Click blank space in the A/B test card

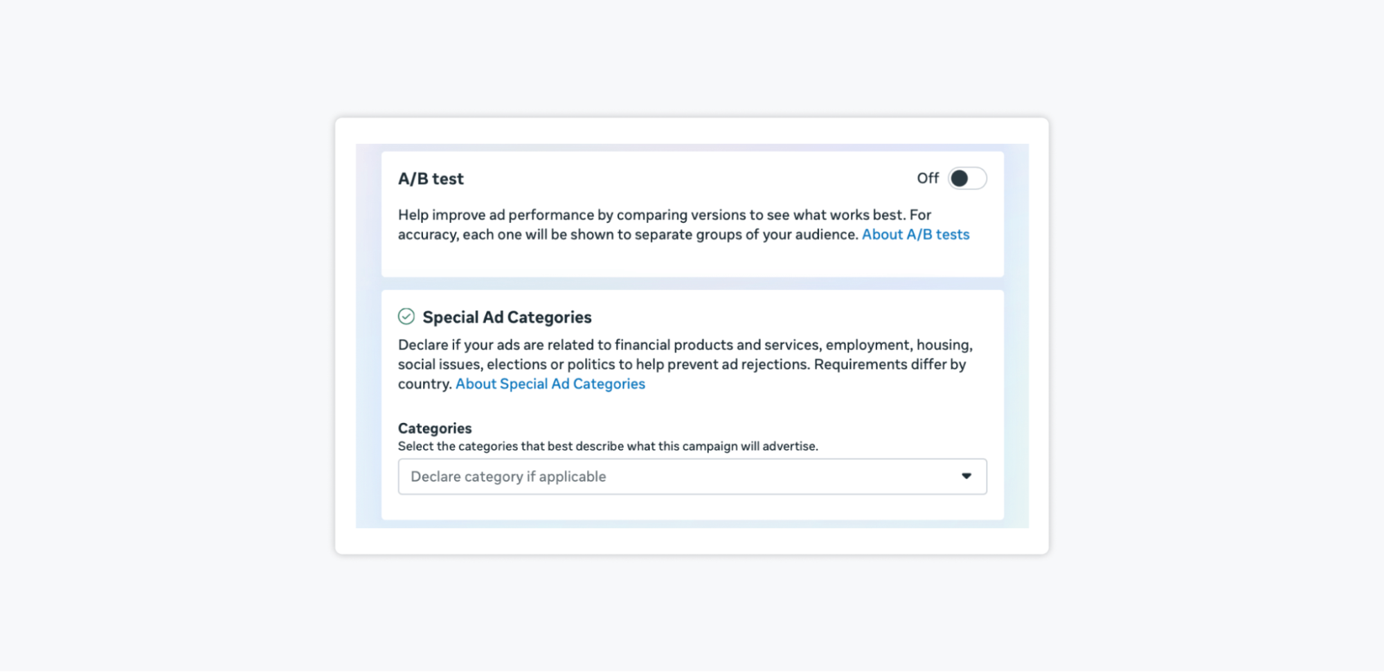coord(692,261)
